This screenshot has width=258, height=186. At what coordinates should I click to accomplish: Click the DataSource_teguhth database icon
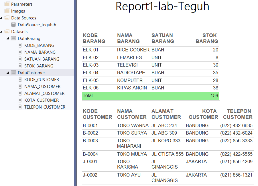(x=13, y=25)
